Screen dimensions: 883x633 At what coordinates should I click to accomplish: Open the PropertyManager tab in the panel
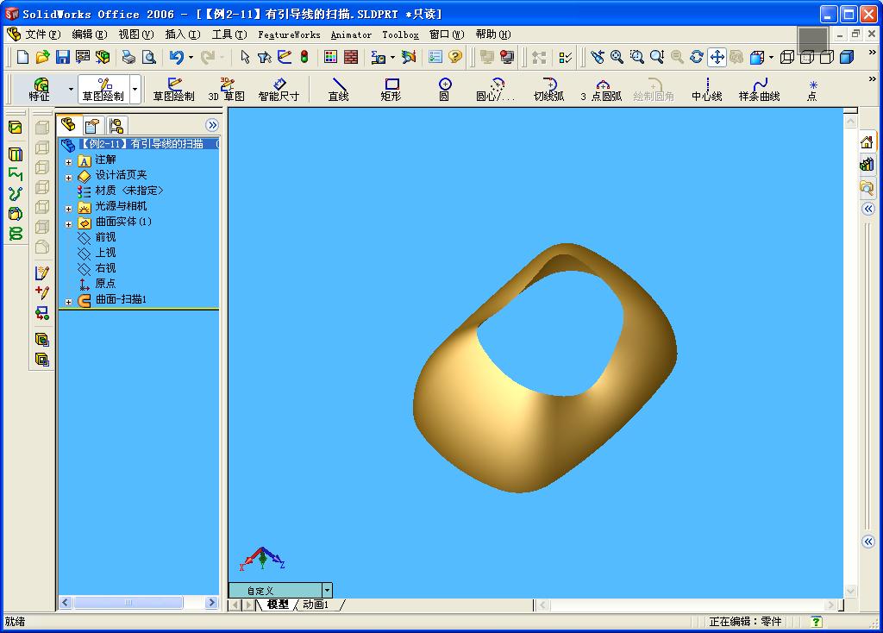(x=91, y=125)
